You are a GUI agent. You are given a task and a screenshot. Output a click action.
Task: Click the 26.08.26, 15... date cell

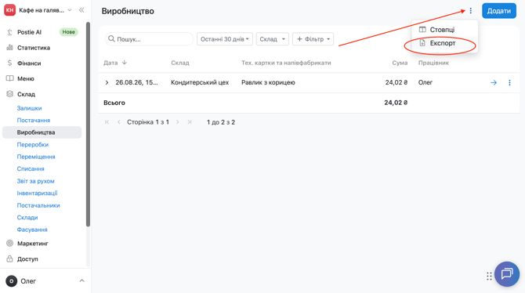[x=136, y=82]
